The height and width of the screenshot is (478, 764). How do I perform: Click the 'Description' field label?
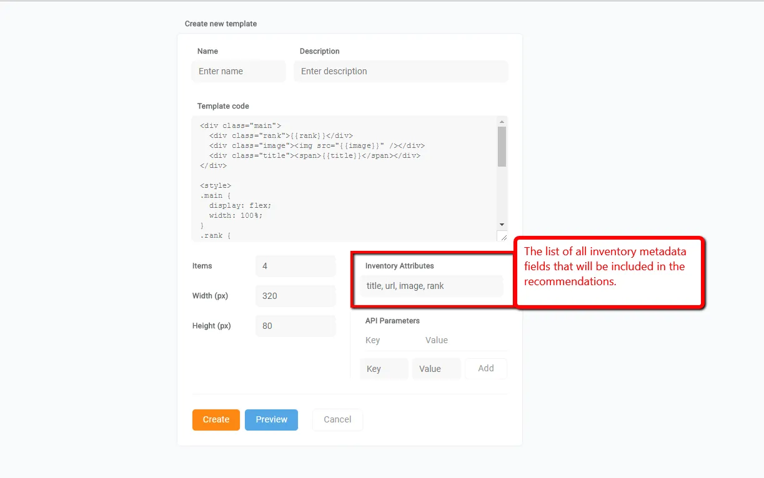point(320,51)
